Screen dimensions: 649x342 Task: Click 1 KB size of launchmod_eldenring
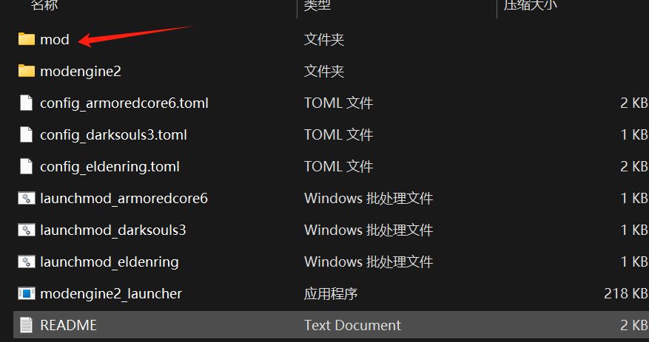[x=634, y=262]
